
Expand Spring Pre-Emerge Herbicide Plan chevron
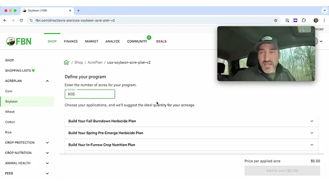tap(312, 133)
